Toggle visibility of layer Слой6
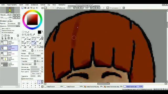The image size is (168, 94). click(2, 58)
